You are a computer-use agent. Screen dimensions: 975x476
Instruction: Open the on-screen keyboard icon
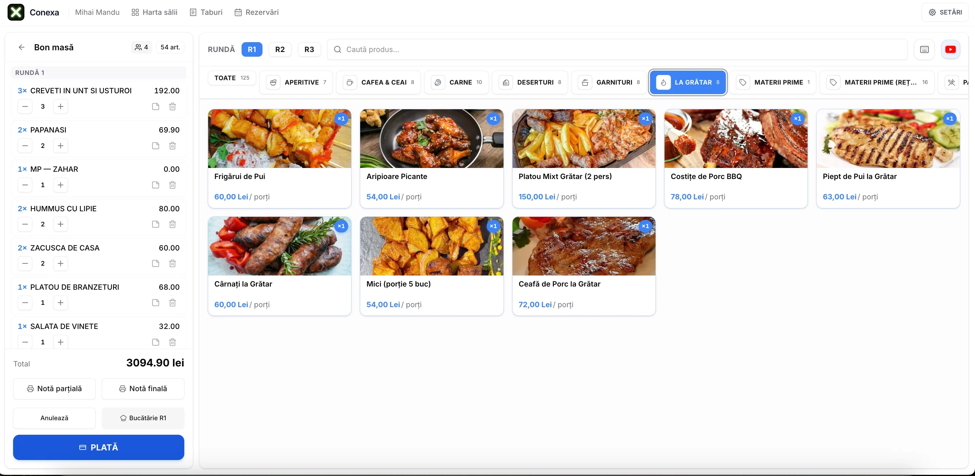pyautogui.click(x=924, y=50)
